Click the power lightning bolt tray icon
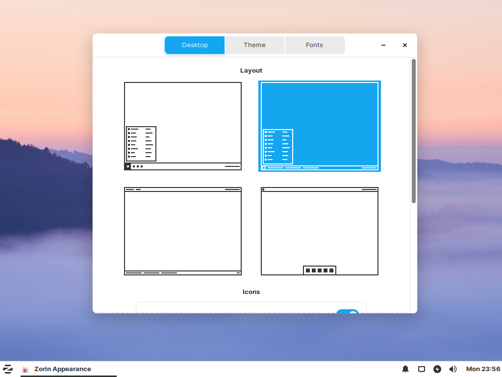The height and width of the screenshot is (377, 502). click(x=437, y=369)
